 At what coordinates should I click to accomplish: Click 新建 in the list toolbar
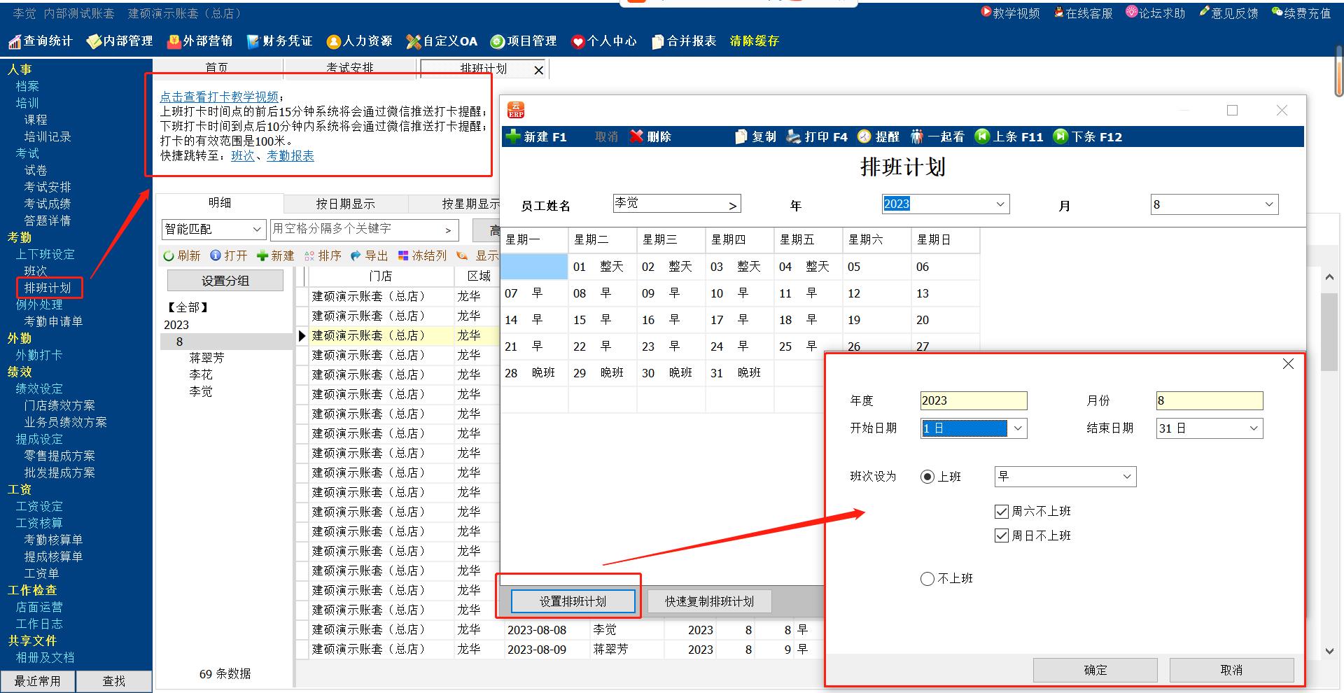pyautogui.click(x=276, y=255)
